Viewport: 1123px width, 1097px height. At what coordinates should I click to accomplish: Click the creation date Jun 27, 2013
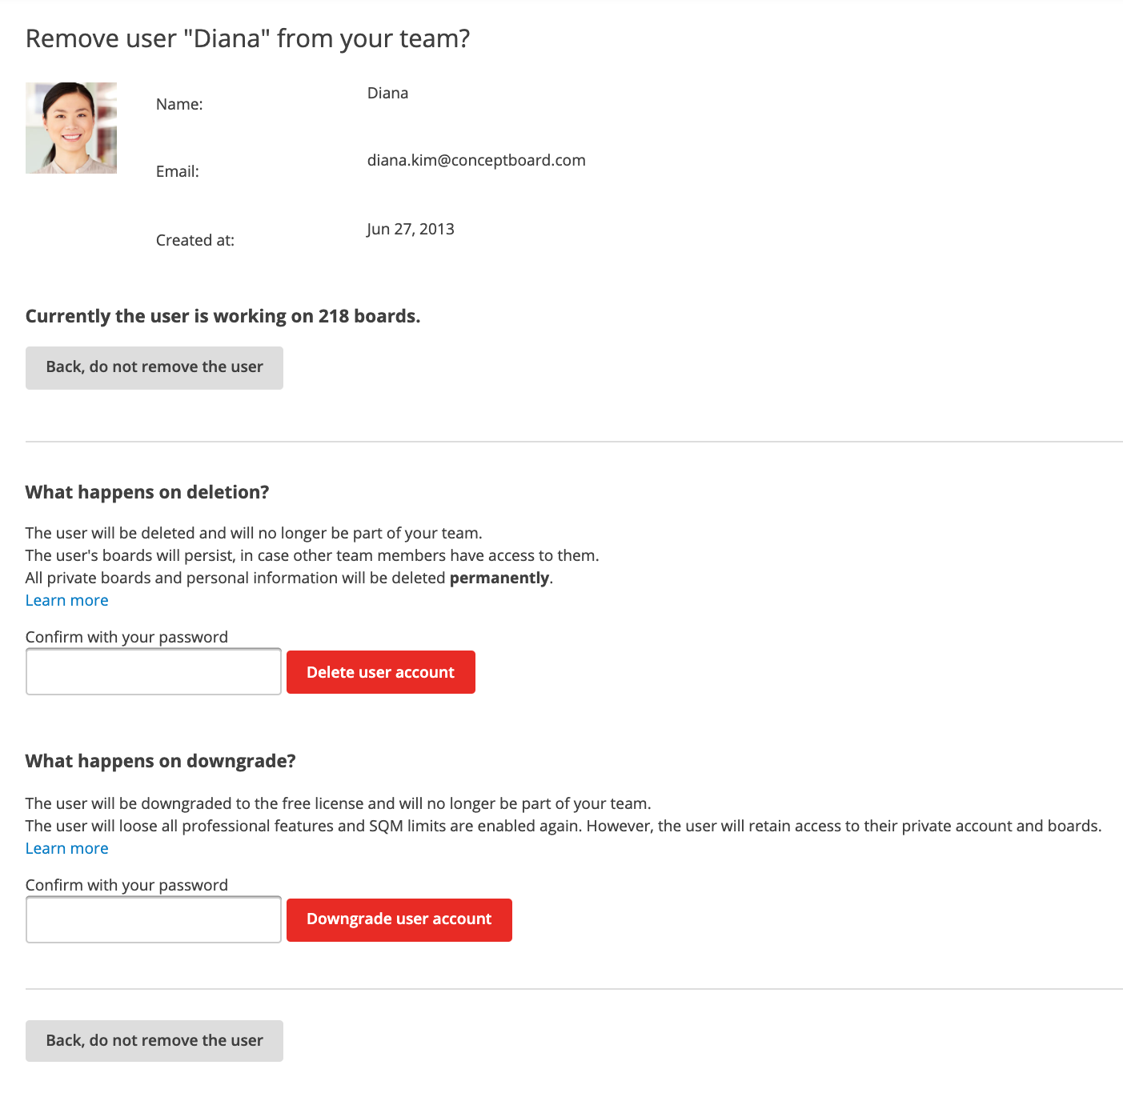[x=410, y=229]
